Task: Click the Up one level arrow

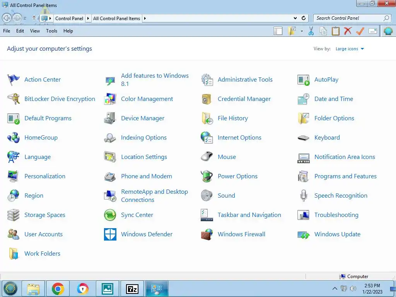Action: tap(34, 18)
